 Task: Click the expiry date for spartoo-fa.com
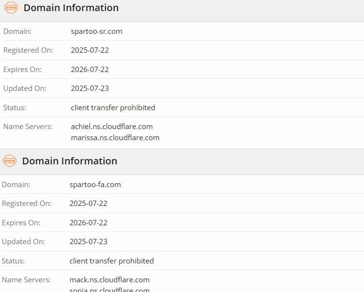(x=88, y=223)
